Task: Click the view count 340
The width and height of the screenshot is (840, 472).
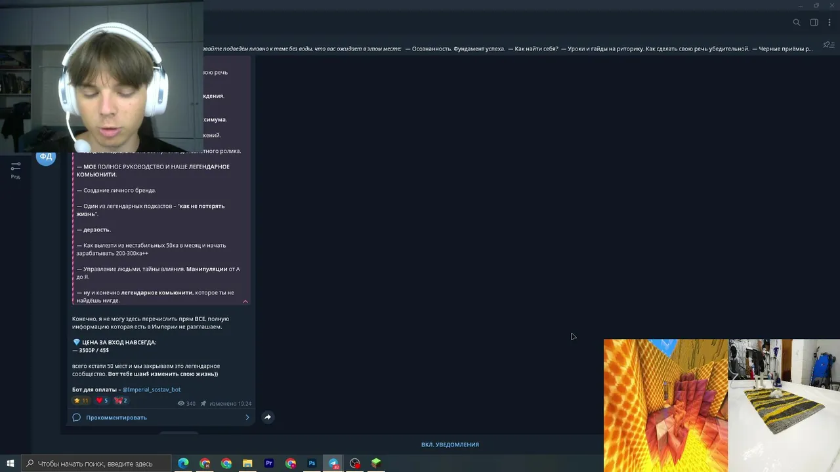Action: pos(187,404)
